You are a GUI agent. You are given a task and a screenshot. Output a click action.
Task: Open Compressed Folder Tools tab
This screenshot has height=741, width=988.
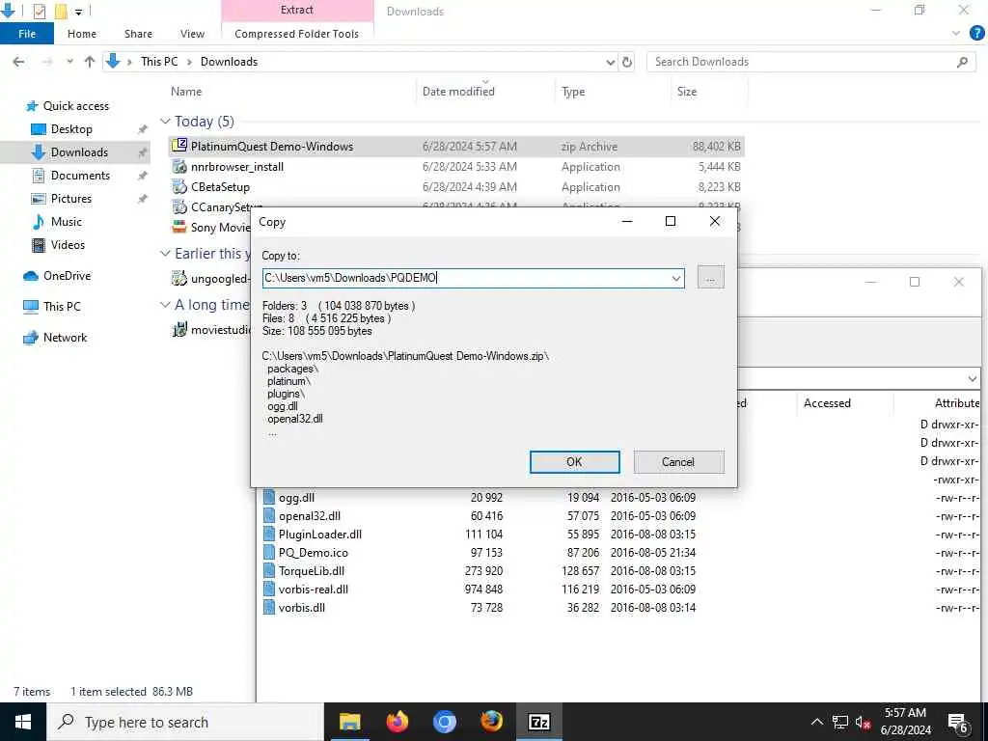click(x=297, y=34)
